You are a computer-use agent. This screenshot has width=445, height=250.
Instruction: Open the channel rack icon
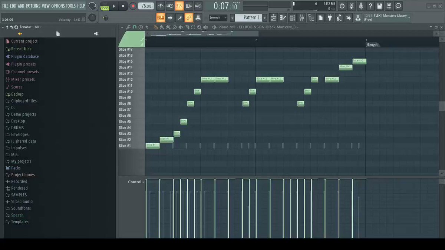pos(292,17)
